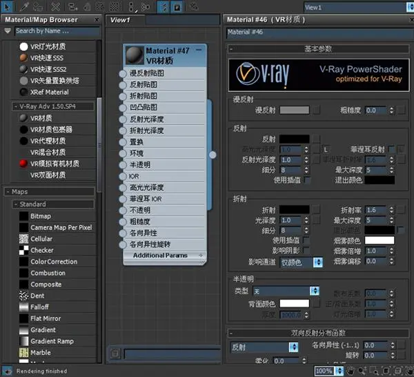The width and height of the screenshot is (414, 377).
Task: Open the 100% zoom level dropdown
Action: point(329,371)
